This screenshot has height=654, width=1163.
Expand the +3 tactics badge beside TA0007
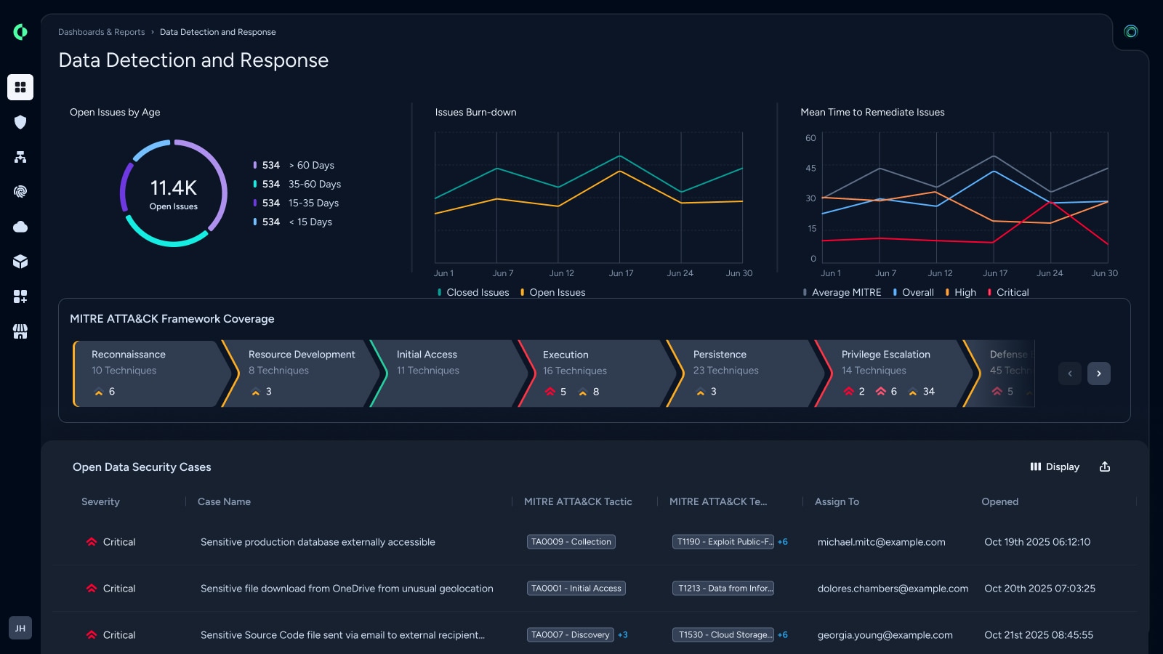coord(623,635)
